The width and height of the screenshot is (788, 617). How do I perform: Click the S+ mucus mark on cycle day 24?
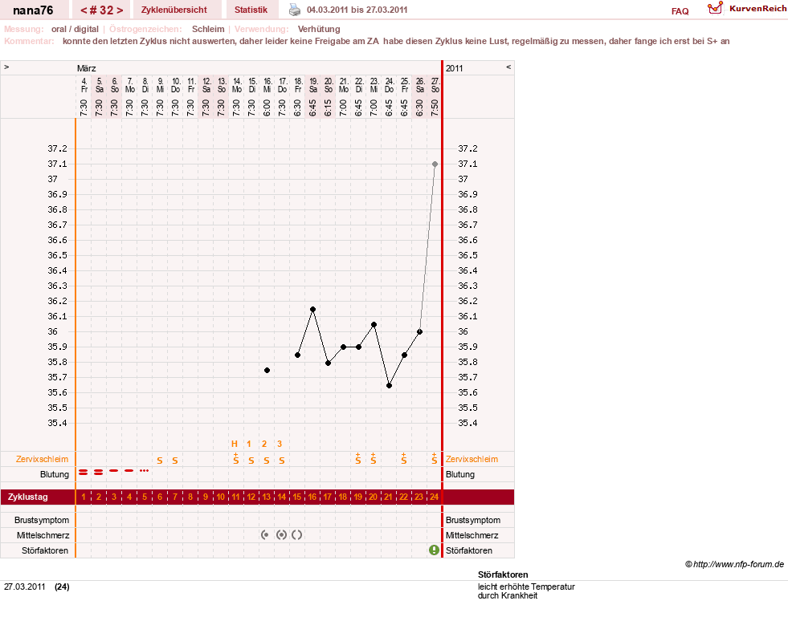pos(435,458)
